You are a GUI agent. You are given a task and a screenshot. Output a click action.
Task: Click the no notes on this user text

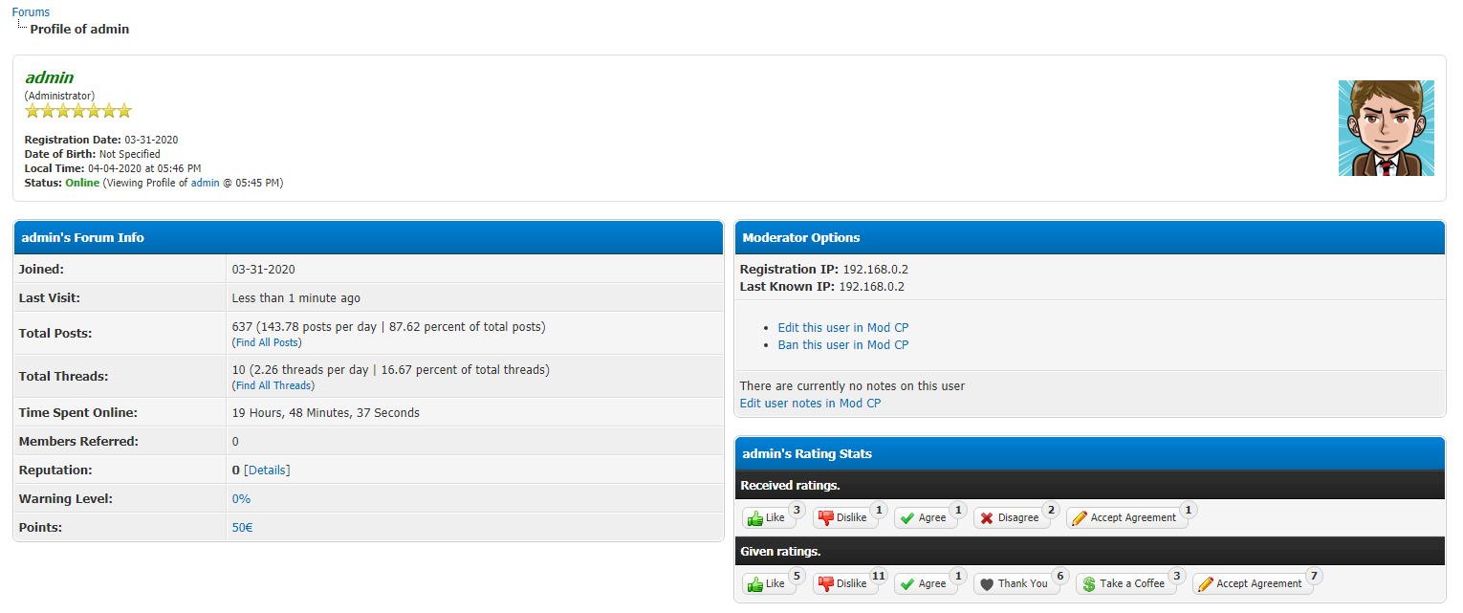[x=852, y=386]
